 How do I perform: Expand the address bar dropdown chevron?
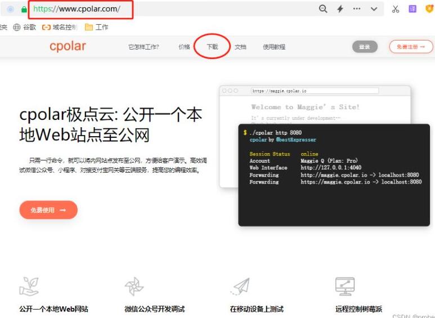[x=374, y=9]
